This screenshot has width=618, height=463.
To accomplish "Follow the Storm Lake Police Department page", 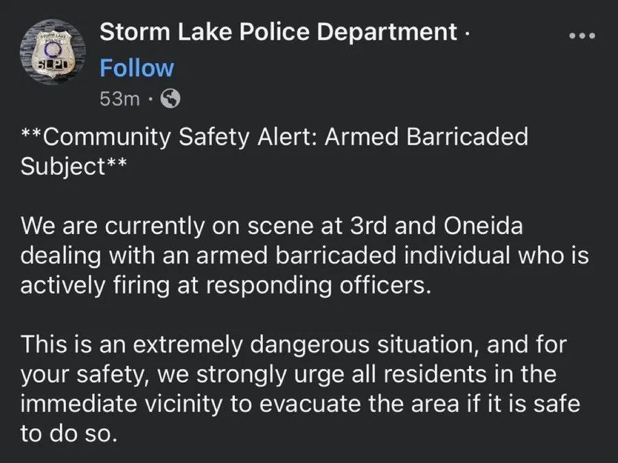I will (x=137, y=68).
